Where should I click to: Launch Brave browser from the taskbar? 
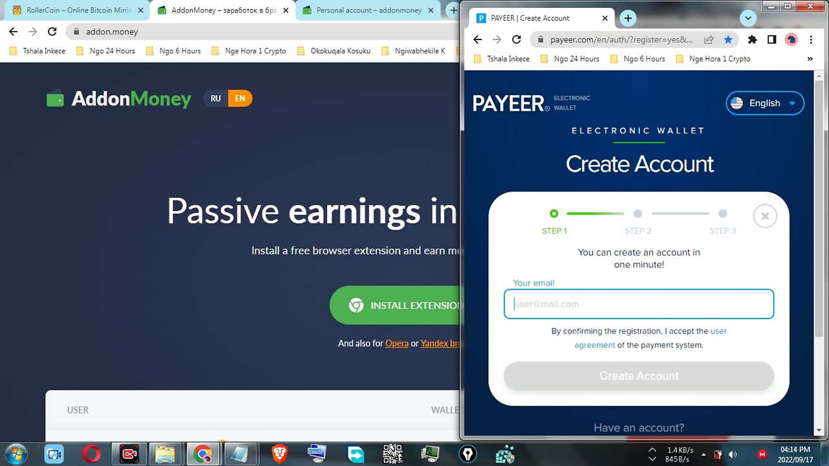[279, 454]
